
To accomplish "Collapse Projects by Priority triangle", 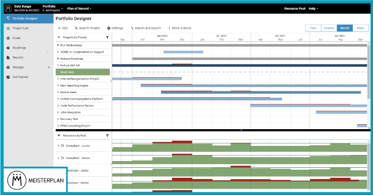I will (59, 37).
